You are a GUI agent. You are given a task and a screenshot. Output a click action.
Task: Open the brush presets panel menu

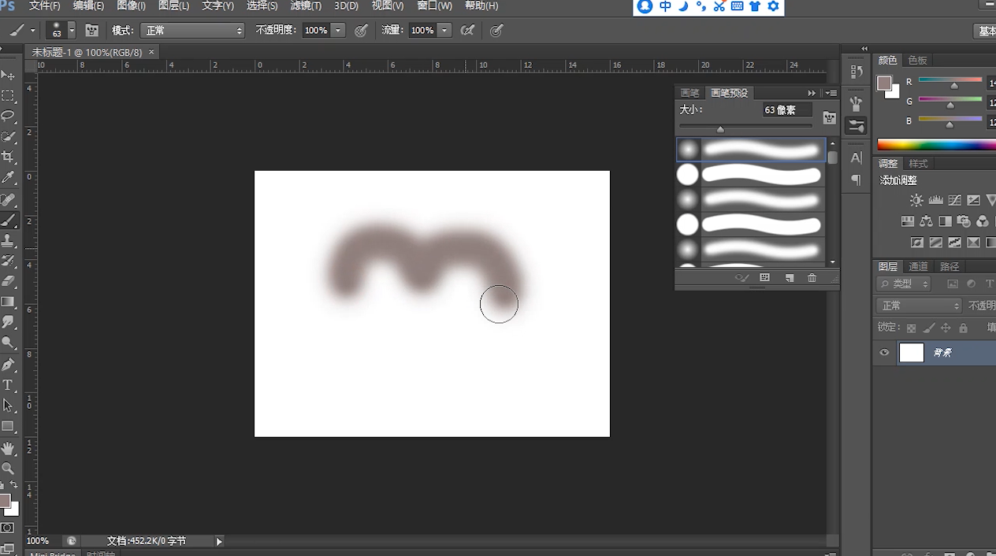831,93
